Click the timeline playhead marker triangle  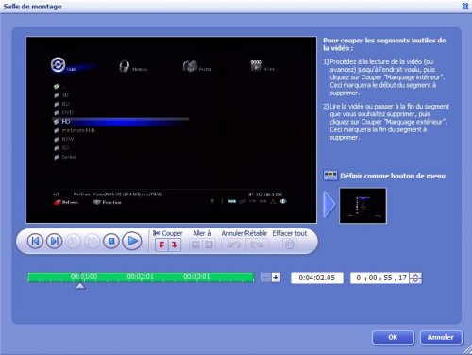[x=80, y=286]
